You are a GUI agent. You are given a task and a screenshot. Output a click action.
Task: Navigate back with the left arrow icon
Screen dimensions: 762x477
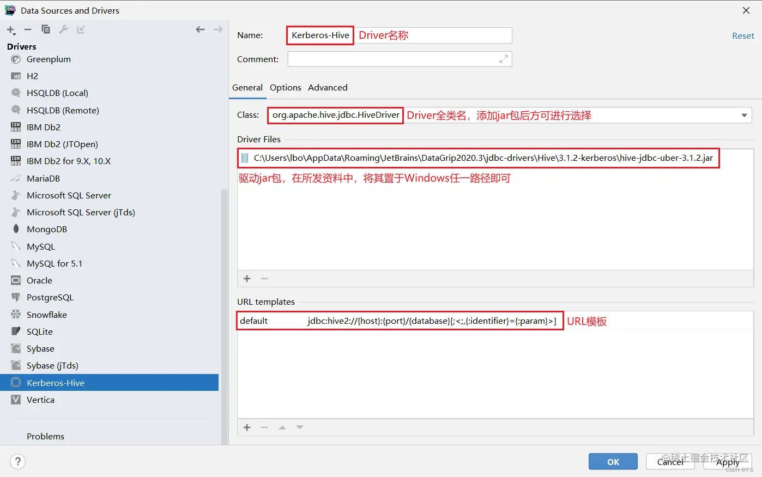(x=200, y=29)
